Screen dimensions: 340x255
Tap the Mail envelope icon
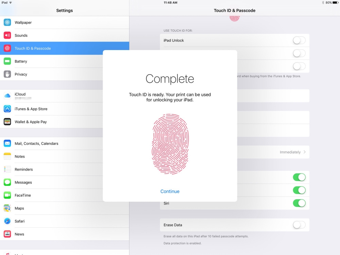coord(7,143)
